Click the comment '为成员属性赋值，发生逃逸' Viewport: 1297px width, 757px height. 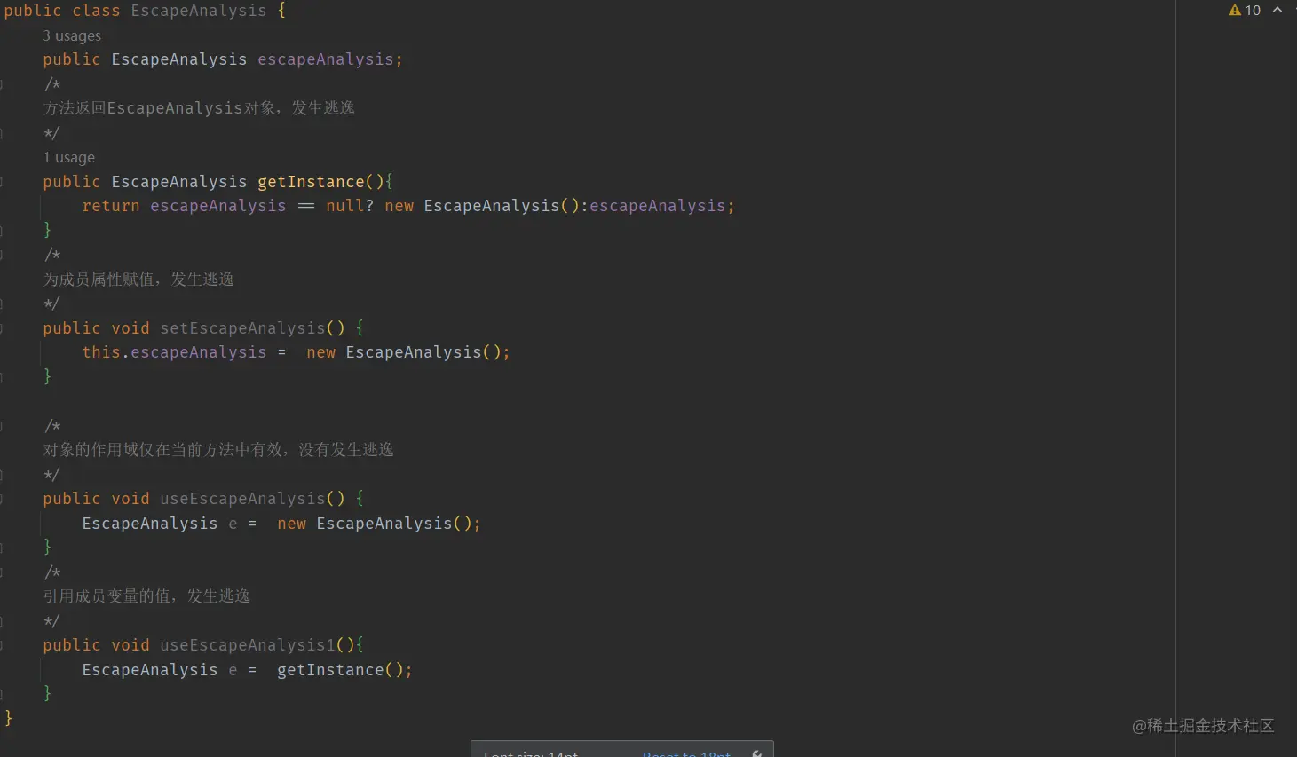click(x=138, y=280)
